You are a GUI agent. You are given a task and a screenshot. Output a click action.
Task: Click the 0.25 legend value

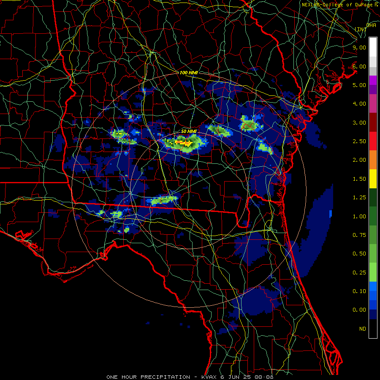(x=359, y=273)
